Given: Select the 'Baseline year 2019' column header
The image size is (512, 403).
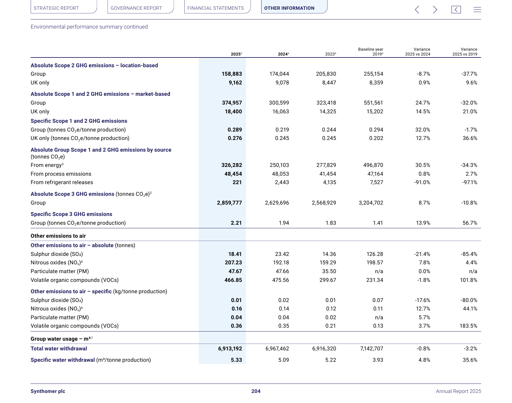Looking at the screenshot, I should 371,52.
